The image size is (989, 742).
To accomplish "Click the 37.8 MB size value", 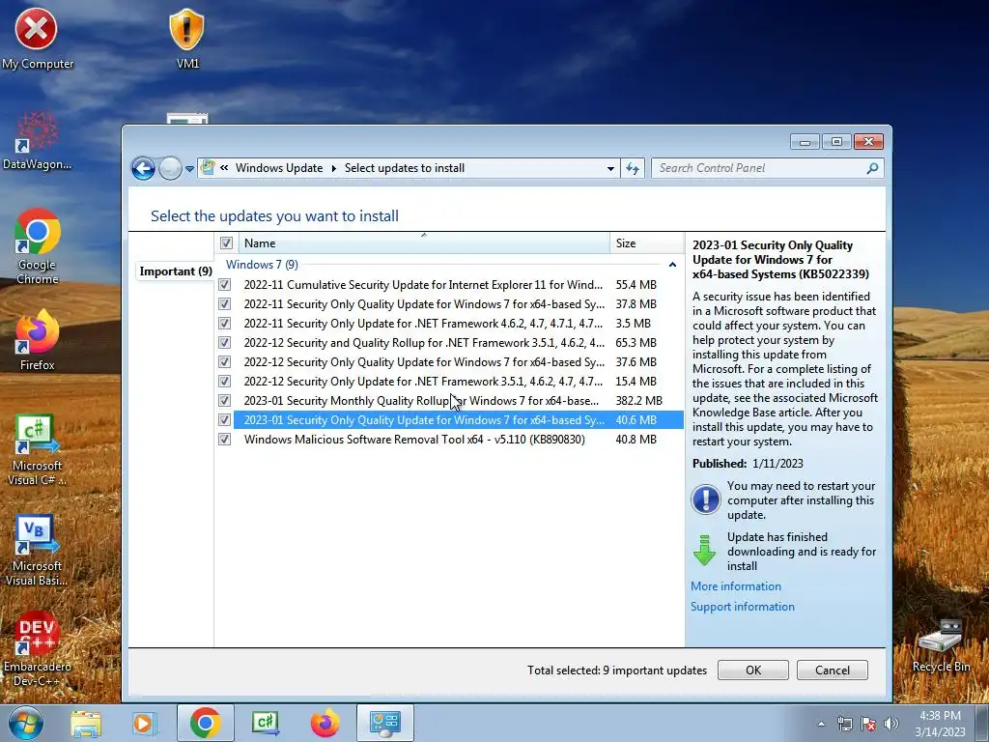I will tap(636, 304).
